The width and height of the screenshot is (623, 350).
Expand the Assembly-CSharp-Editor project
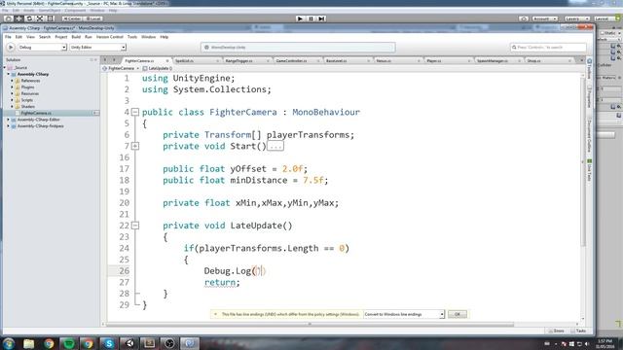pyautogui.click(x=9, y=120)
